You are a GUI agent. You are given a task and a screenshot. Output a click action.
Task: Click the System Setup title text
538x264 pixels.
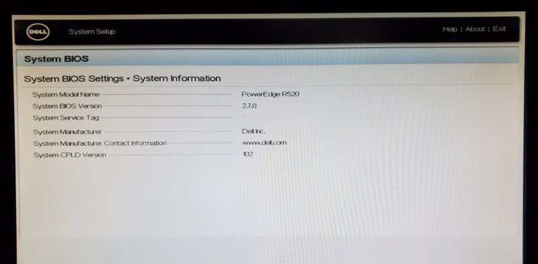(92, 32)
